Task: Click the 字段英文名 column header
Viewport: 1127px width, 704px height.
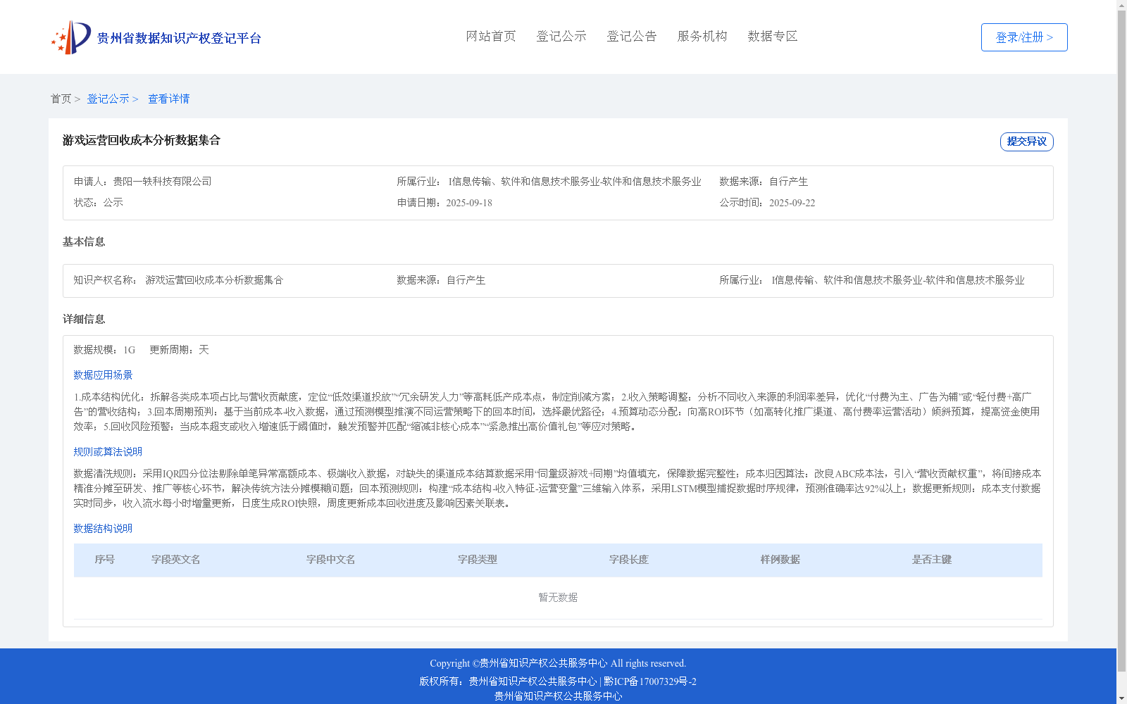Action: pos(175,560)
